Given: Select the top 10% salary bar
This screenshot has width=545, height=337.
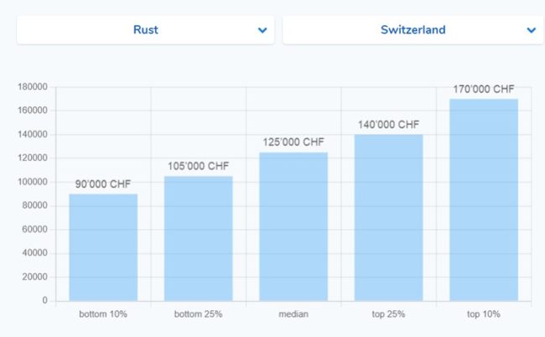Looking at the screenshot, I should [x=484, y=200].
